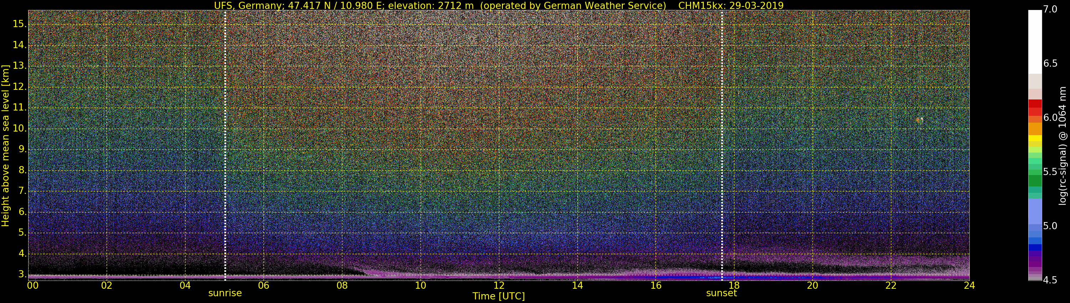Click the 'Time [UTC]' axis label
The width and height of the screenshot is (1070, 303).
point(499,296)
